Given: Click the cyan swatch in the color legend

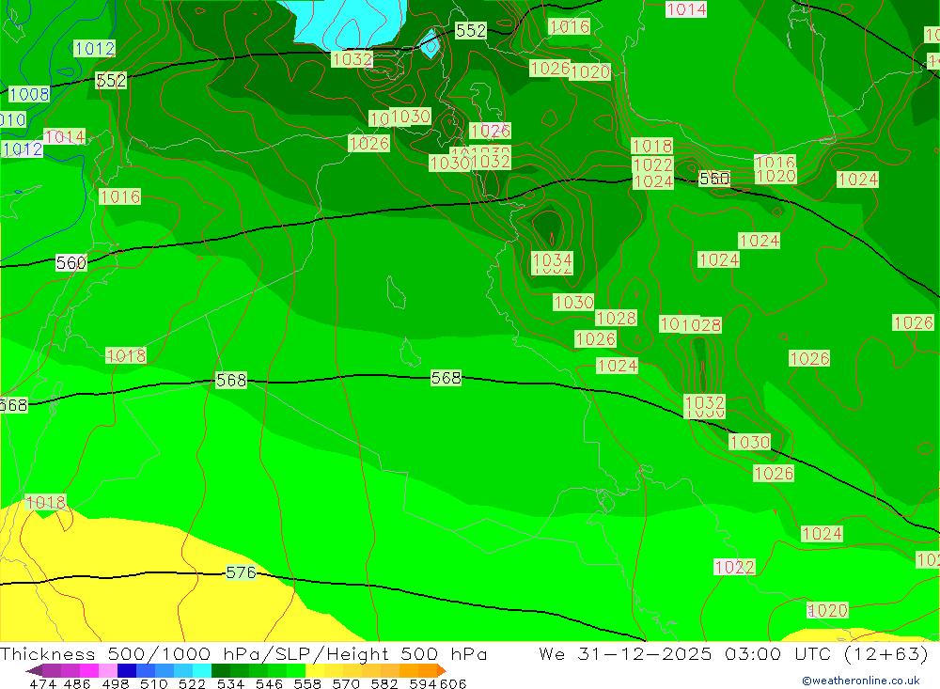Looking at the screenshot, I should pos(202,670).
